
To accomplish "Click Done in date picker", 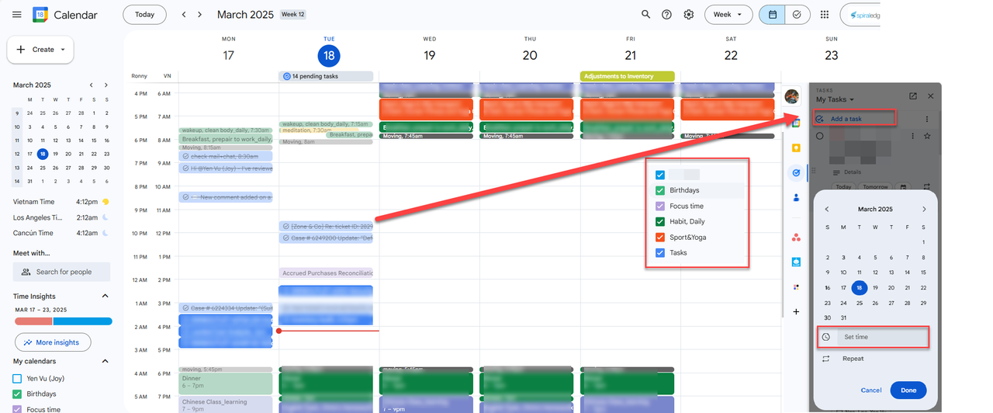I will (908, 390).
